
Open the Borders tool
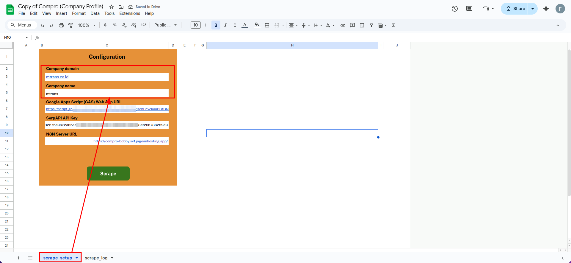coord(267,25)
